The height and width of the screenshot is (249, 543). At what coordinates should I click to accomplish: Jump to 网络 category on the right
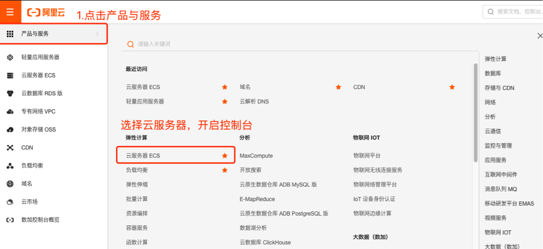(x=490, y=102)
